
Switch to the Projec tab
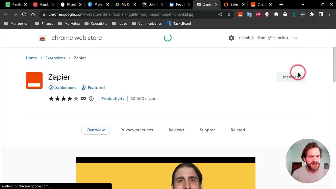[98, 4]
